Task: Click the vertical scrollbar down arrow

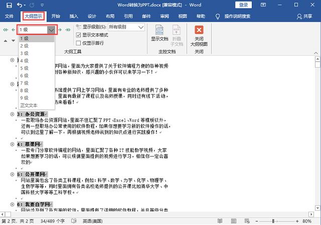Action: point(317,208)
